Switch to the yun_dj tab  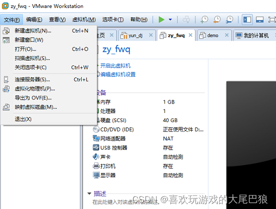tap(137, 35)
